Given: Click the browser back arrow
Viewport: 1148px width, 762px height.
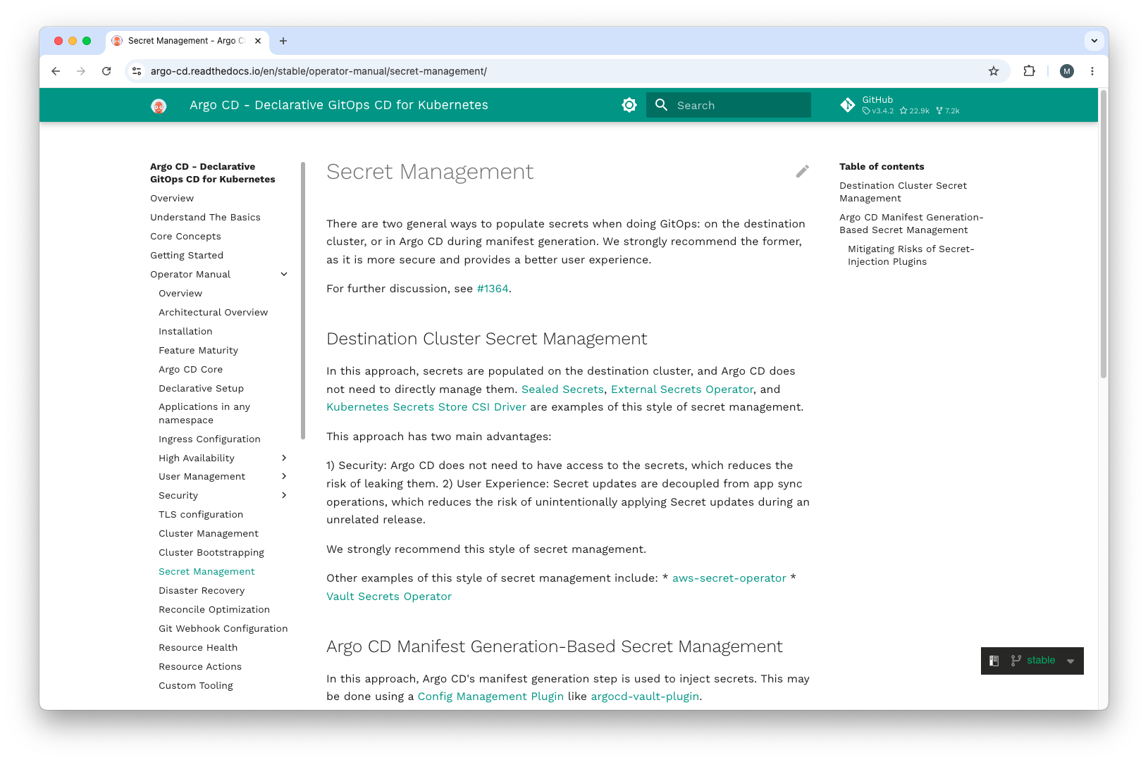Looking at the screenshot, I should coord(56,71).
